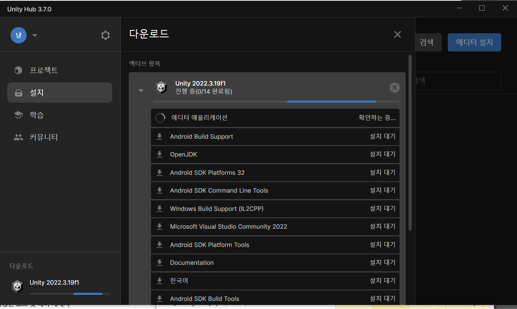Click the 에디터 설치 button
This screenshot has height=309, width=517.
pos(474,42)
